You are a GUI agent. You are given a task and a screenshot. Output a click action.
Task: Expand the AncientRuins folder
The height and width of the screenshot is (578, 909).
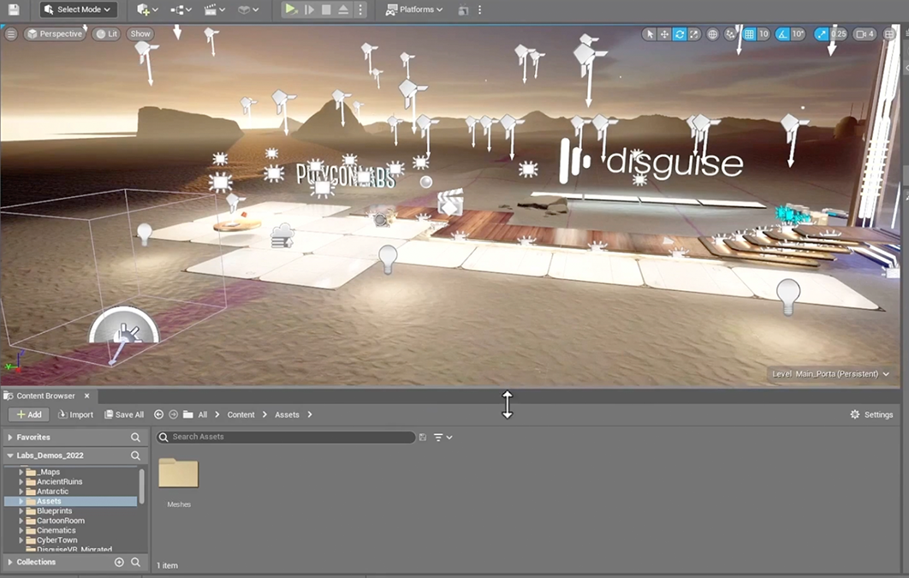[21, 482]
